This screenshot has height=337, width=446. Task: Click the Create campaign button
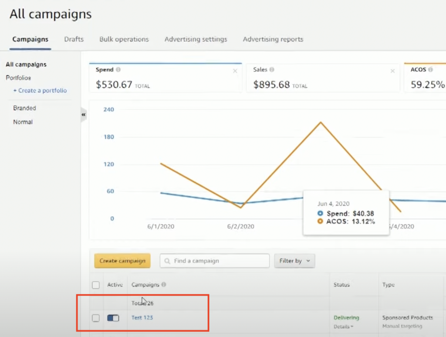pyautogui.click(x=122, y=261)
